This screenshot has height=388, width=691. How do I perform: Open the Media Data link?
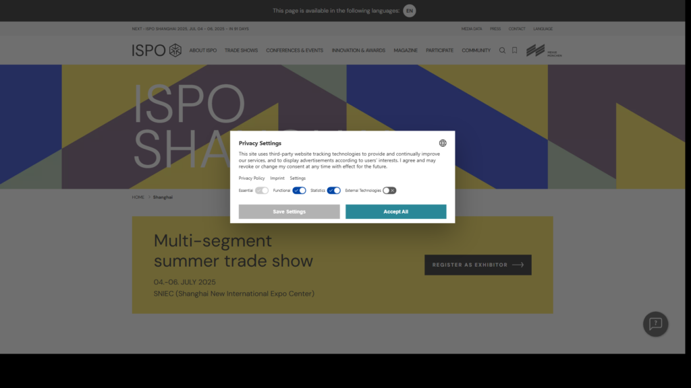(x=472, y=29)
